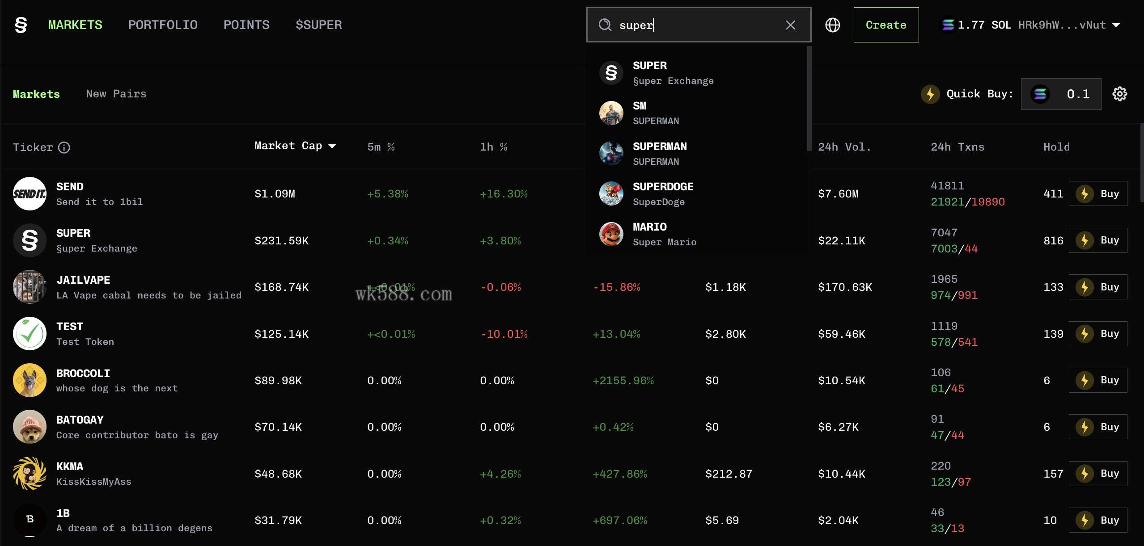Switch to New Pairs tab
The height and width of the screenshot is (546, 1144).
[116, 94]
